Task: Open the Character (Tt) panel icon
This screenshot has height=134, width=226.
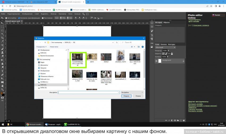Action: [152, 35]
